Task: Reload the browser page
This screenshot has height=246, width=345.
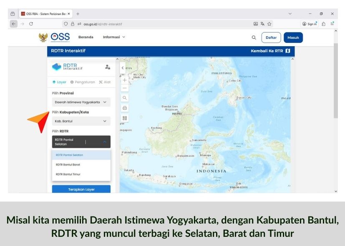Action: coord(31,24)
